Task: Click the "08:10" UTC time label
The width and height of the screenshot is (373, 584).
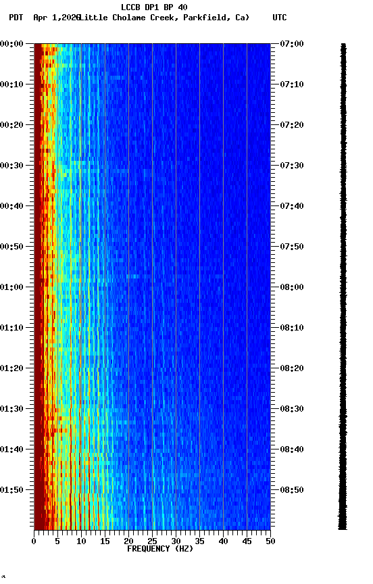Action: coord(292,328)
